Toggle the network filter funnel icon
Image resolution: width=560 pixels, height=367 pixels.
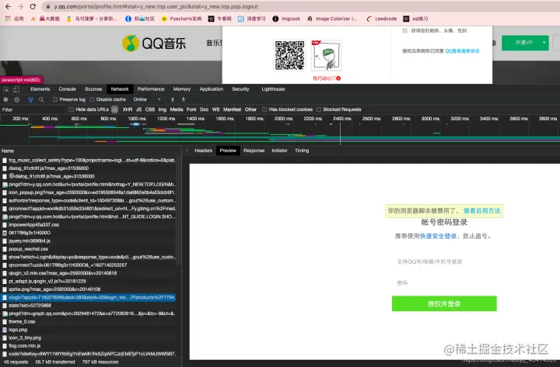point(30,100)
